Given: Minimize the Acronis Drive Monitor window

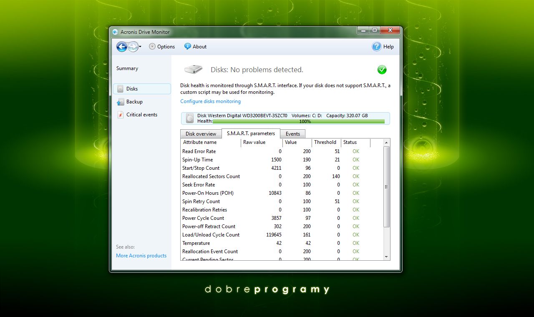Looking at the screenshot, I should click(x=363, y=30).
